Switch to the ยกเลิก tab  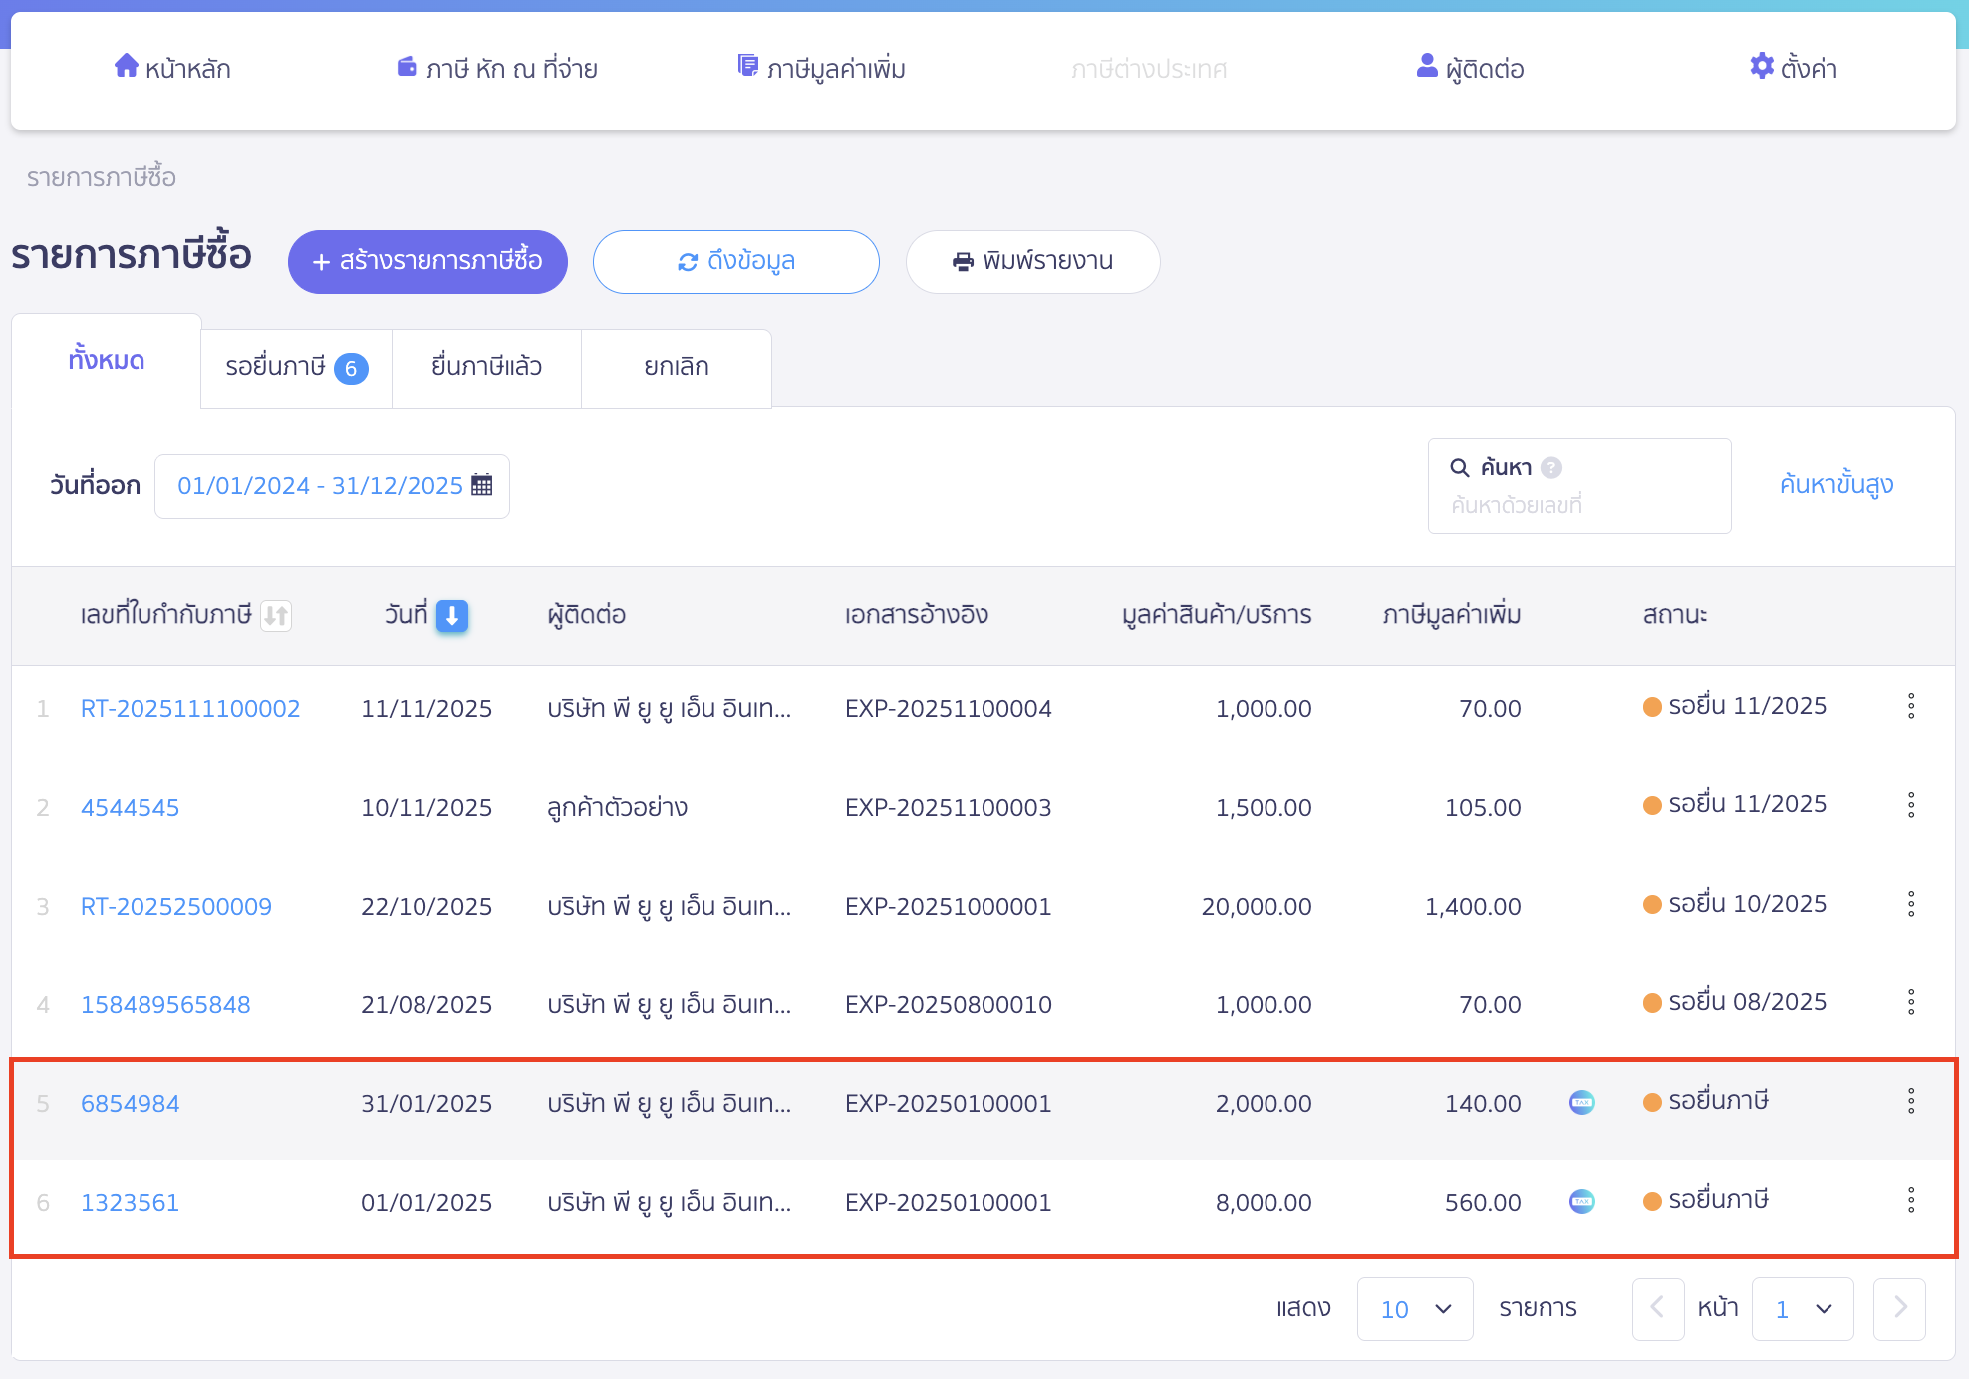coord(676,368)
